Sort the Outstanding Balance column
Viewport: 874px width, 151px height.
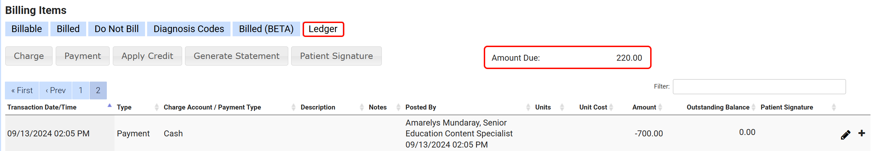(753, 107)
